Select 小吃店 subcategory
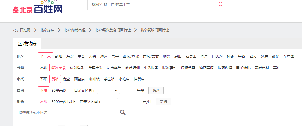This screenshot has width=302, height=126. tap(124, 79)
